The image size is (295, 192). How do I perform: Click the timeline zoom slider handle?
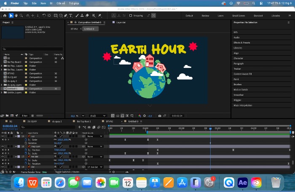click(x=113, y=172)
